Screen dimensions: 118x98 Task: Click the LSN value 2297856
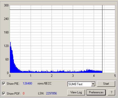(51, 93)
